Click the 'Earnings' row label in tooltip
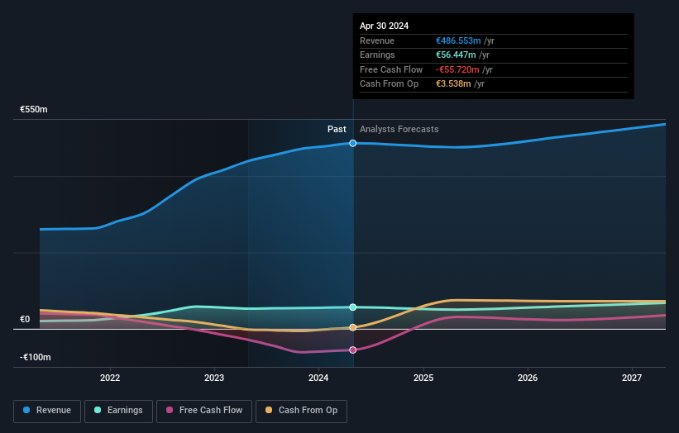 tap(377, 55)
